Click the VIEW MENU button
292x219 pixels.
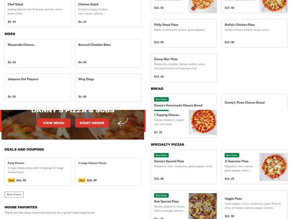(x=54, y=123)
